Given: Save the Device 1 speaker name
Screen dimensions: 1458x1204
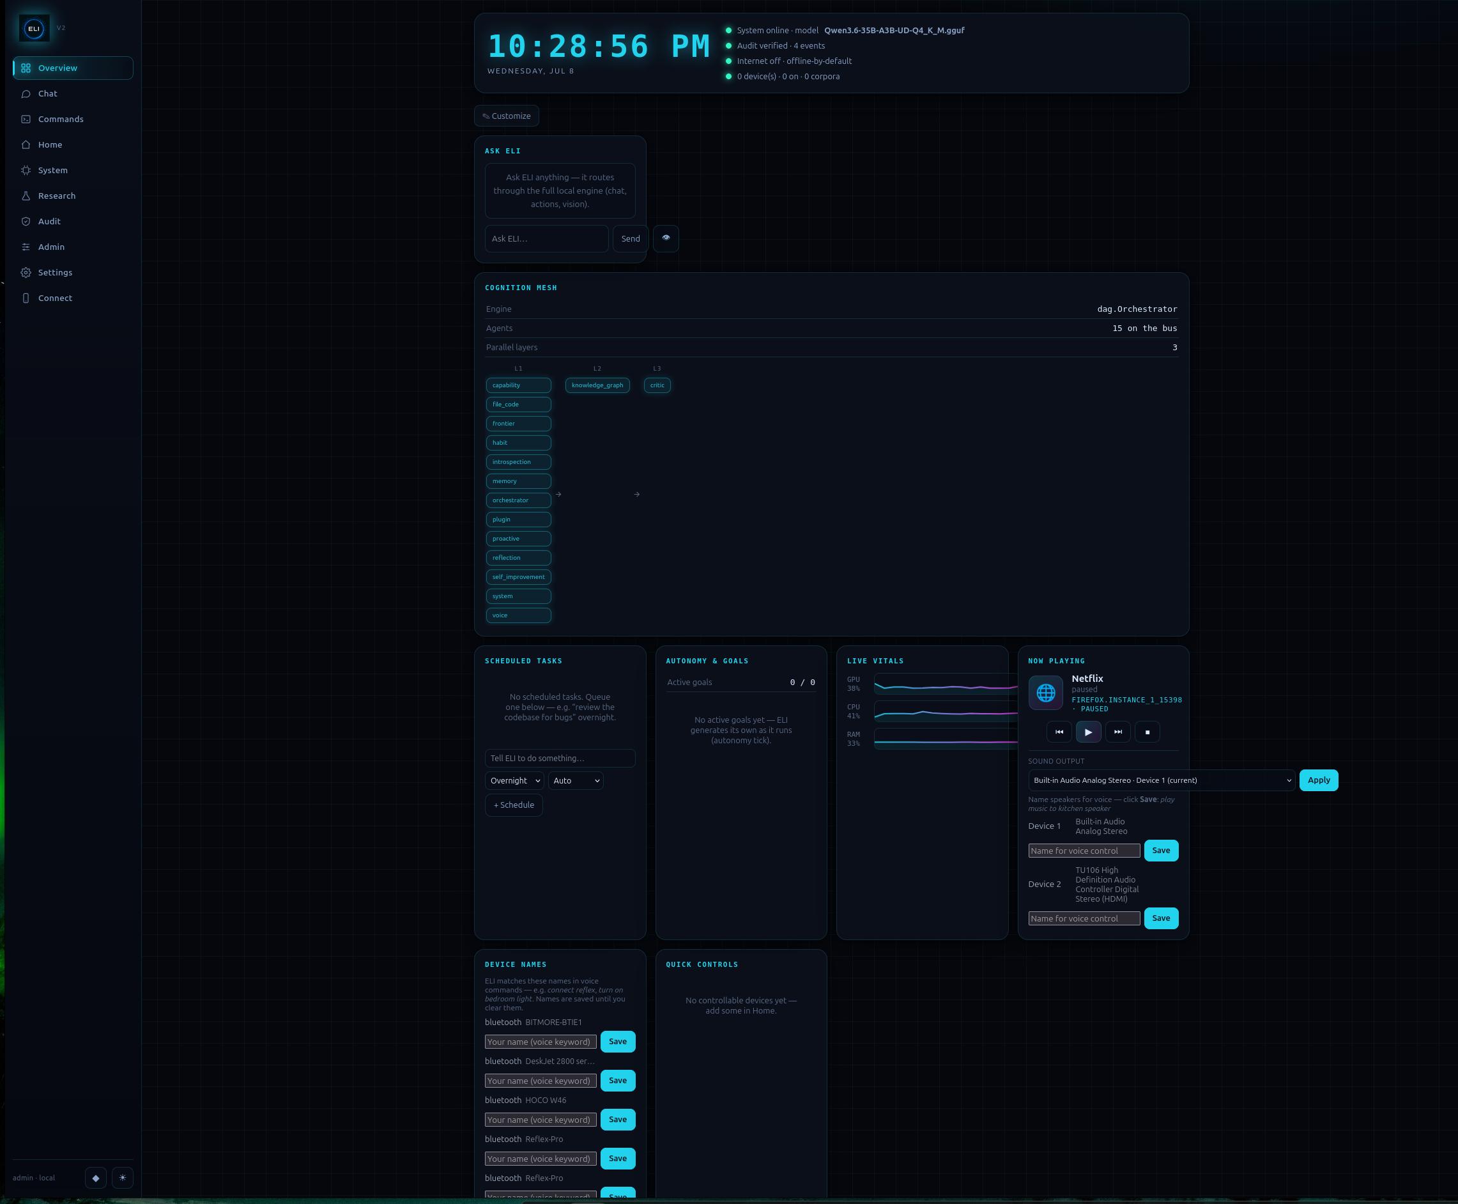Looking at the screenshot, I should (x=1162, y=851).
